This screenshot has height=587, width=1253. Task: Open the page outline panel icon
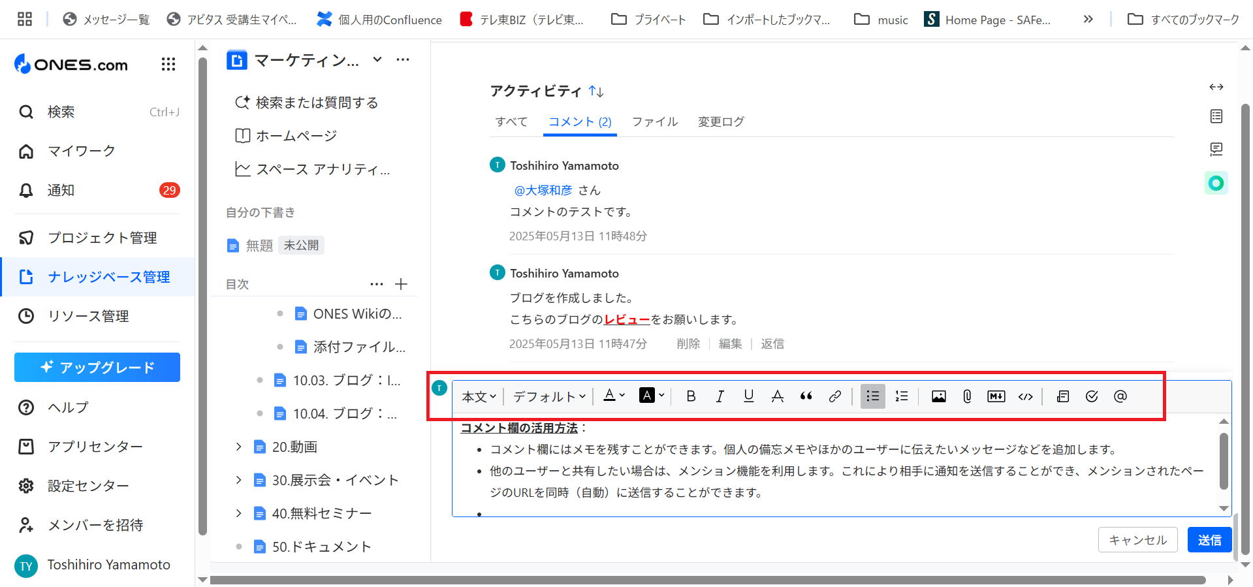pos(1216,116)
